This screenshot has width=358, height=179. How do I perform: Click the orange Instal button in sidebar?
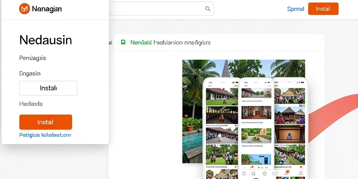tap(46, 122)
